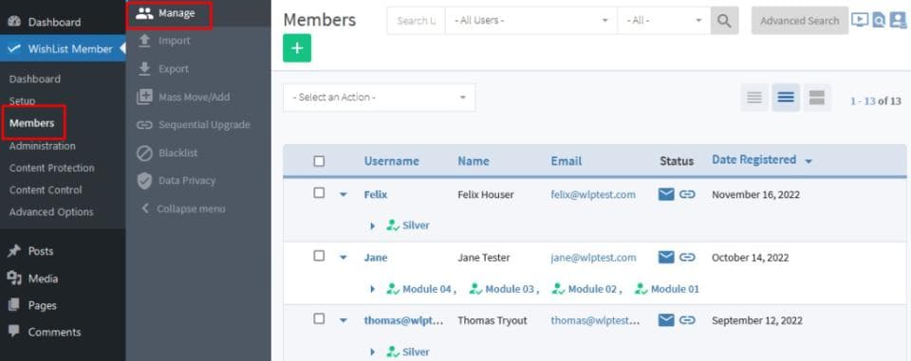Image resolution: width=911 pixels, height=361 pixels.
Task: Open the Blacklist submenu item
Action: click(x=198, y=153)
